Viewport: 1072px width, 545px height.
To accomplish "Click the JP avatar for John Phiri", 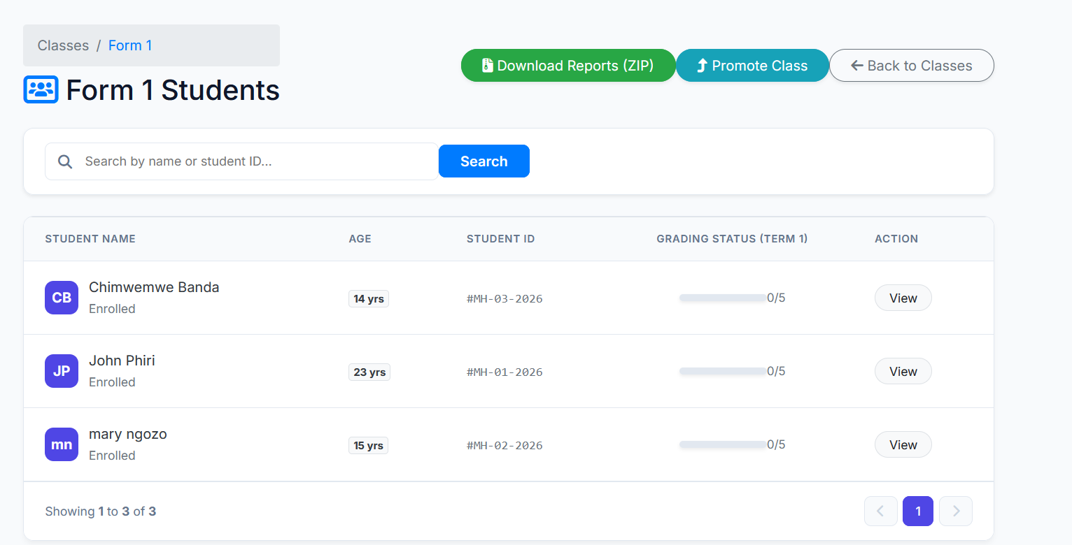I will (x=62, y=371).
